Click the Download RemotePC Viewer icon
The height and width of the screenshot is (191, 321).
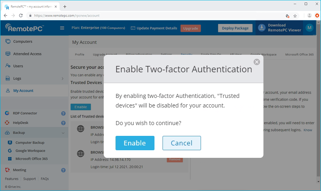click(261, 28)
